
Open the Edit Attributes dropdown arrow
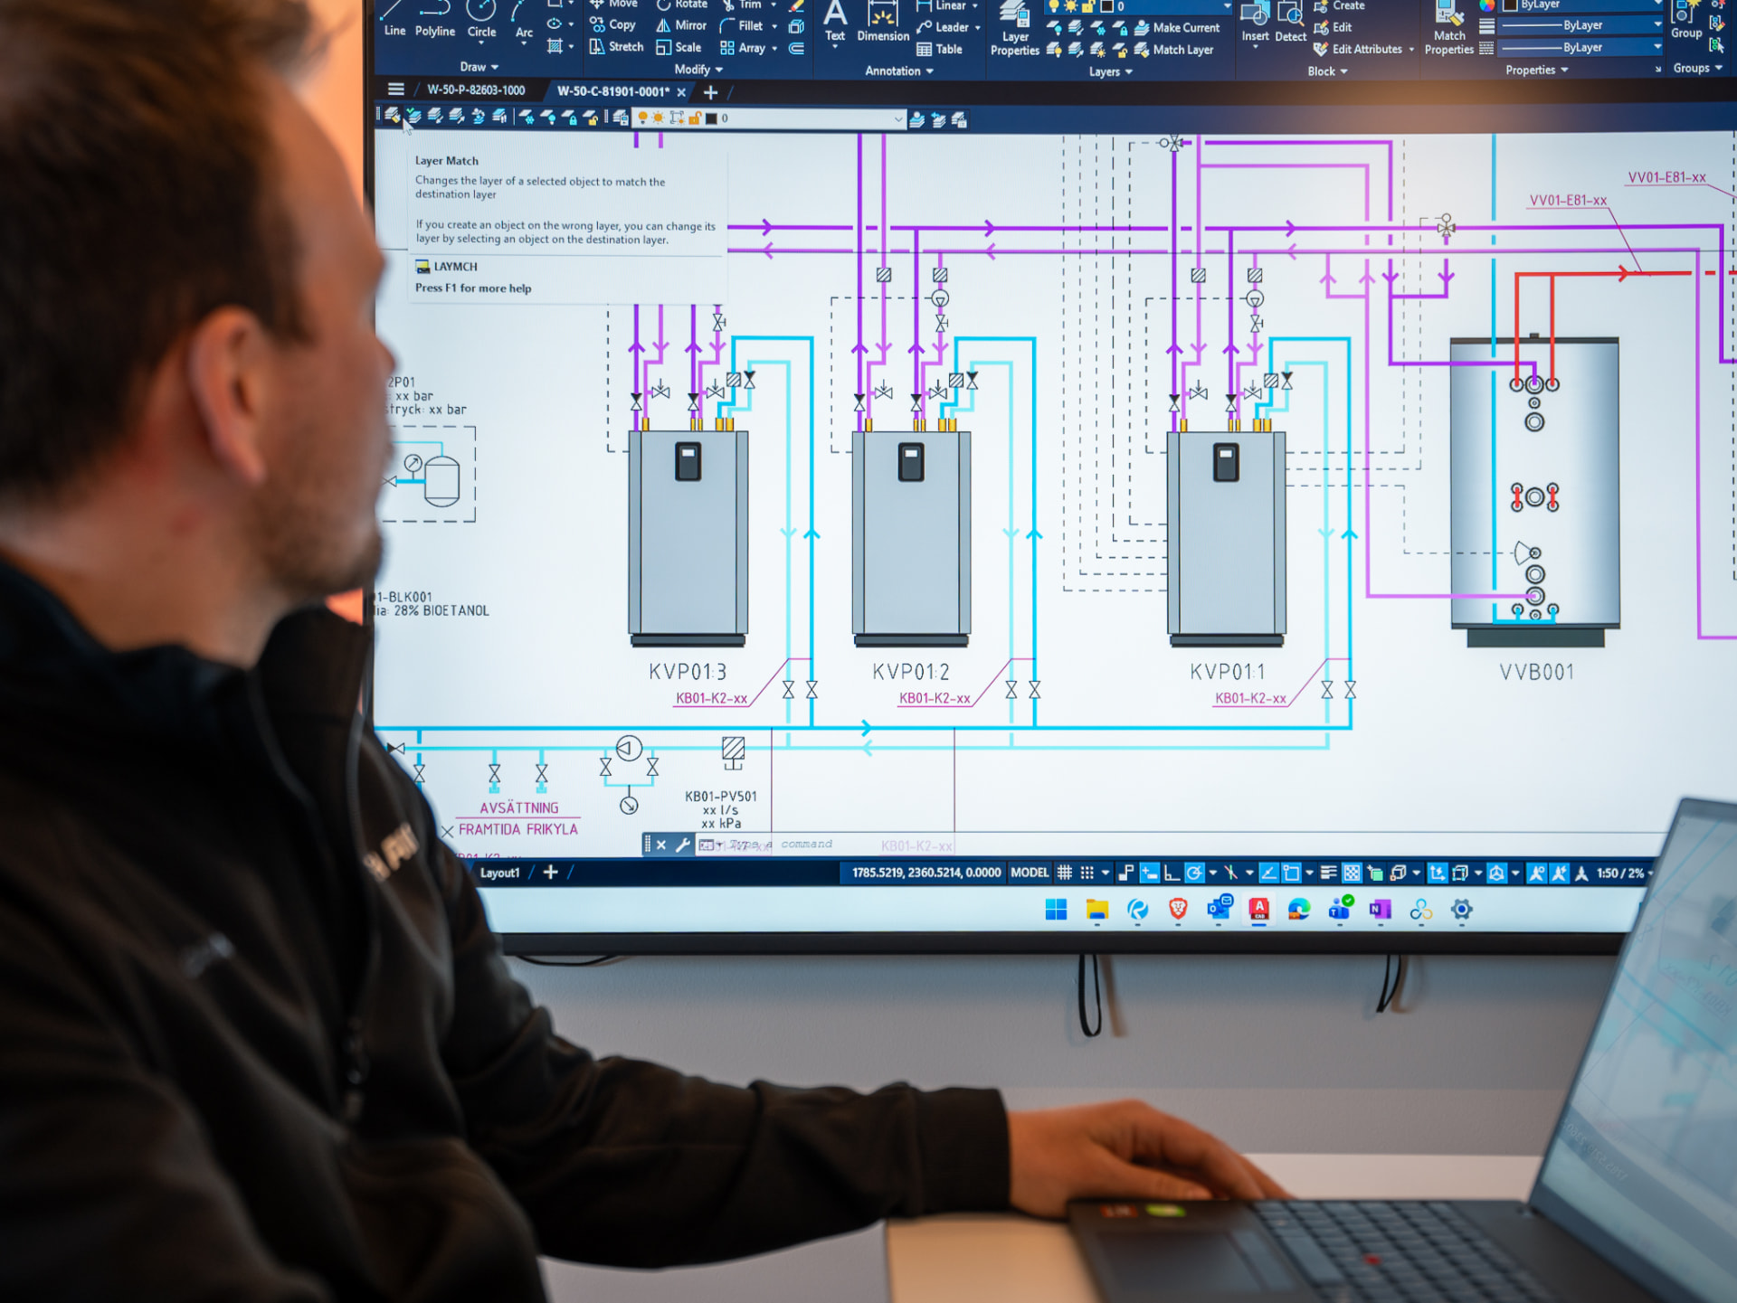(x=1411, y=50)
